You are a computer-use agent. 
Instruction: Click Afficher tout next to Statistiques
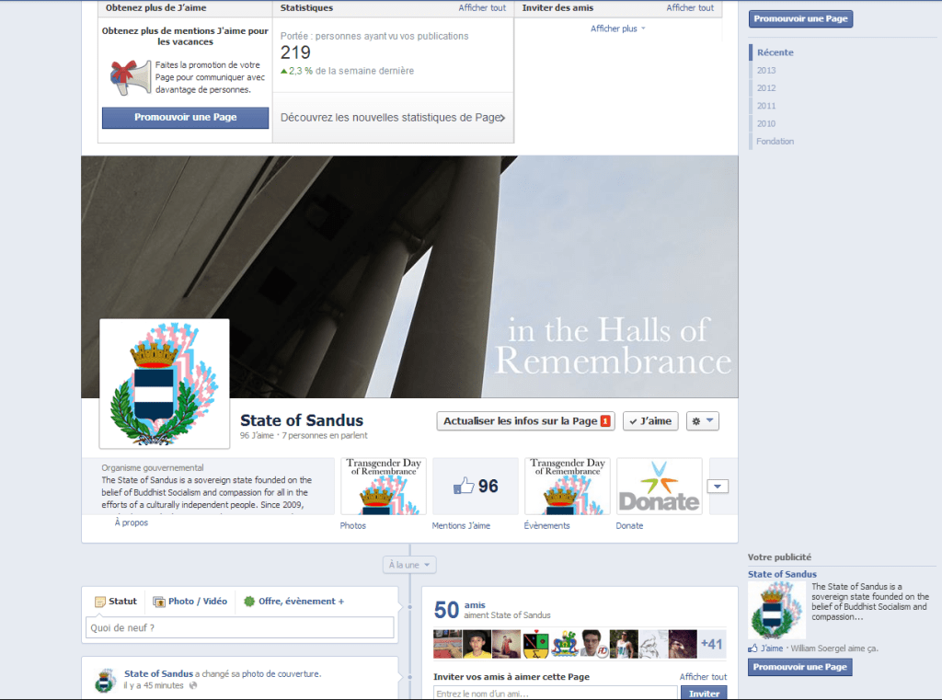482,7
